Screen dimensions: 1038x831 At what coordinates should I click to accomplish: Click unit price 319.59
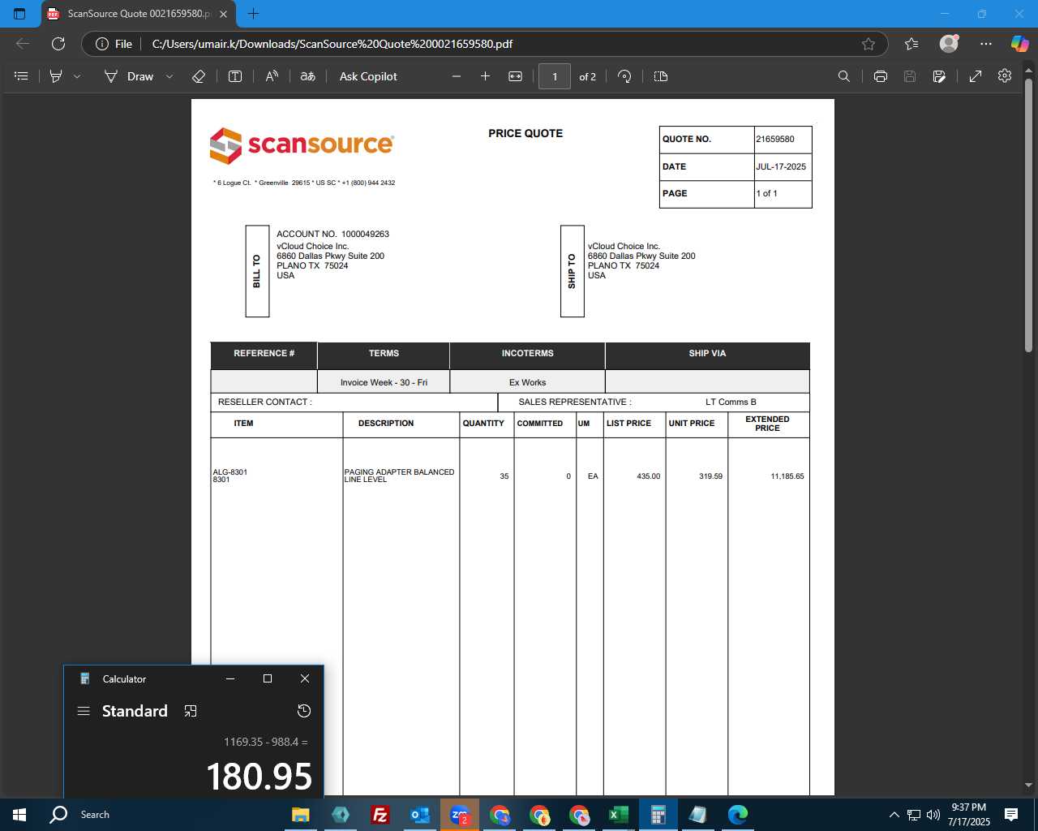click(x=711, y=476)
